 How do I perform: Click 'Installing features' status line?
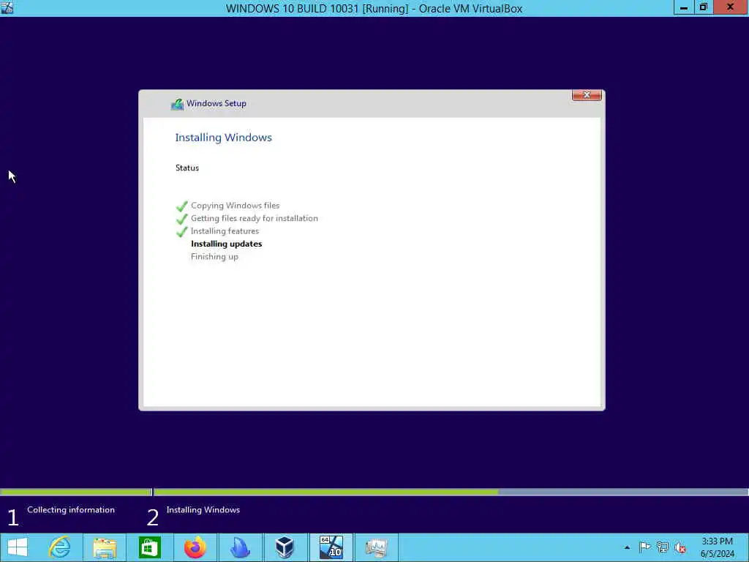point(225,231)
